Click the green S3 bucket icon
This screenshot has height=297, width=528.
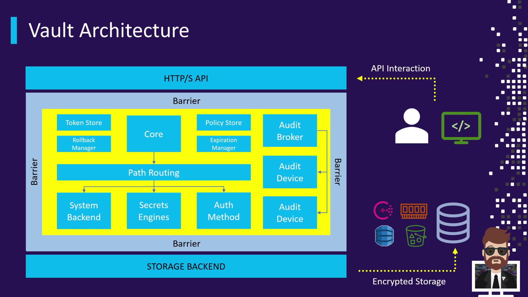pos(416,236)
